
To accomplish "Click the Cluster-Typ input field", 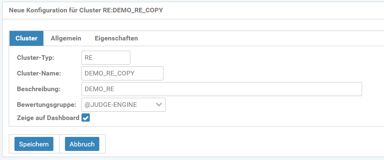I will click(x=106, y=58).
